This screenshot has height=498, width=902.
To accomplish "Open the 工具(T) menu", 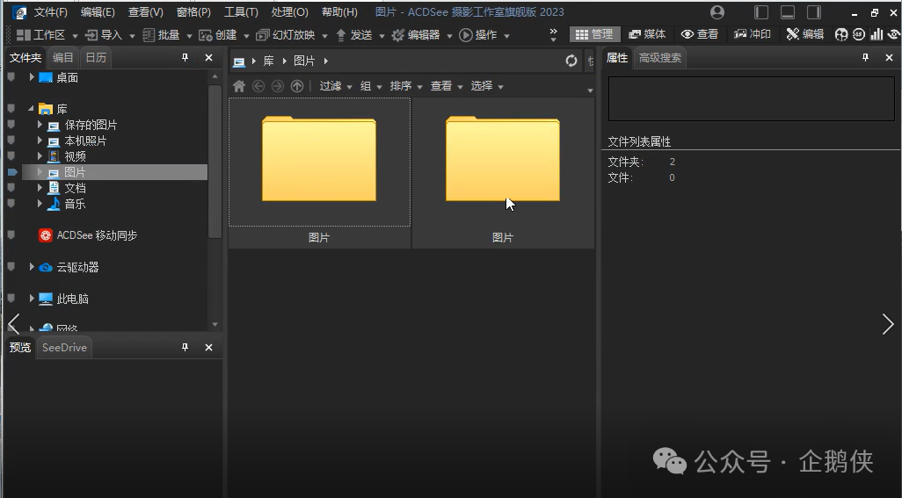I will [241, 12].
